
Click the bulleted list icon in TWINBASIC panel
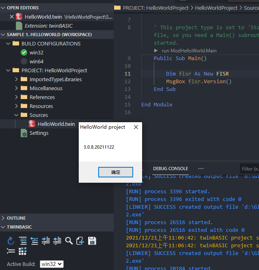pyautogui.click(x=11, y=251)
